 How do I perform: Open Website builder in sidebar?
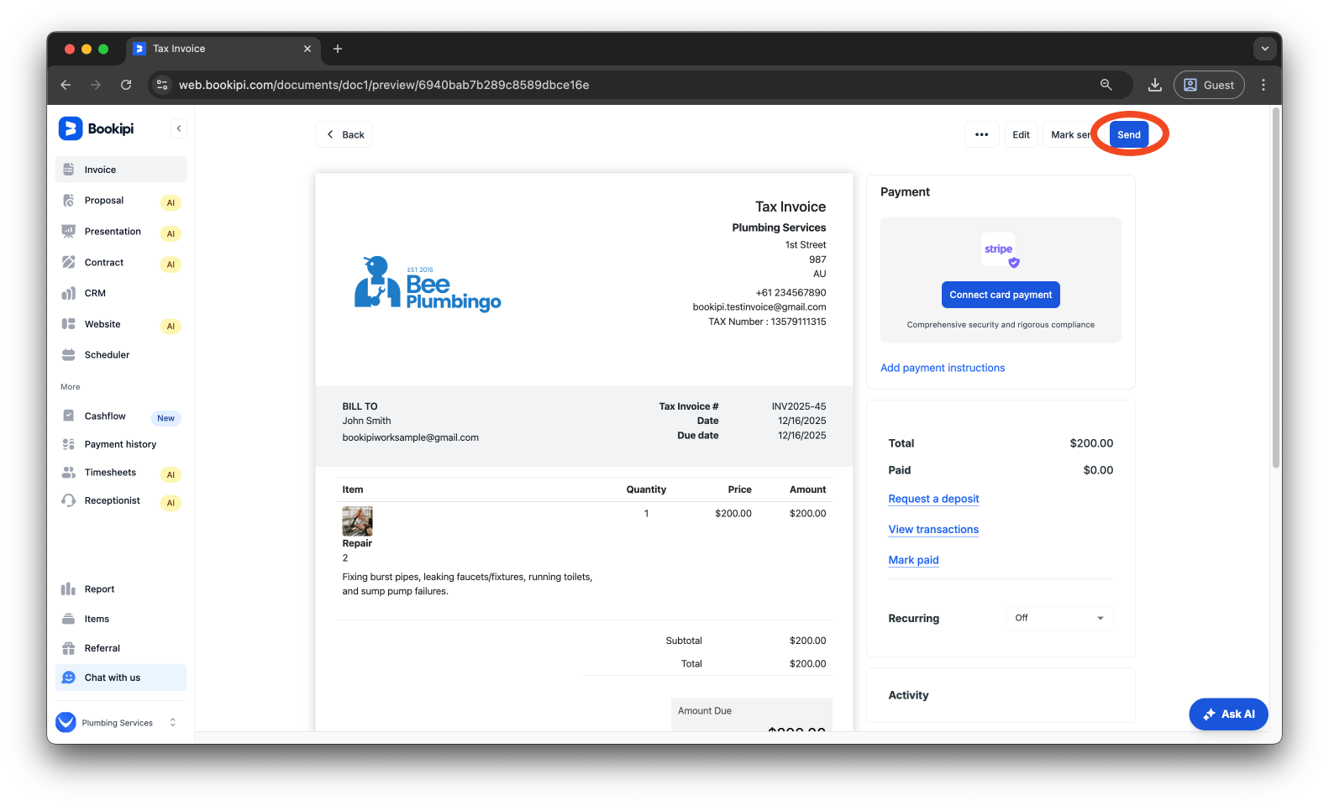pyautogui.click(x=121, y=324)
